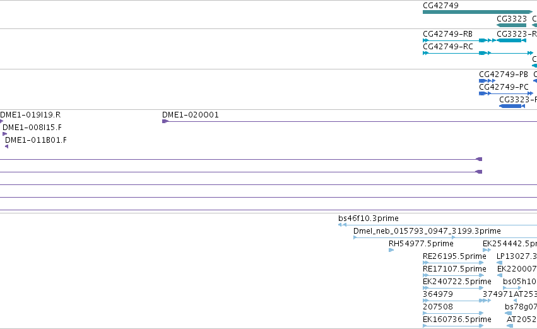Select the blue CG42749-PB coding glyph
Viewport: 537px width, 329px height.
tap(487, 81)
